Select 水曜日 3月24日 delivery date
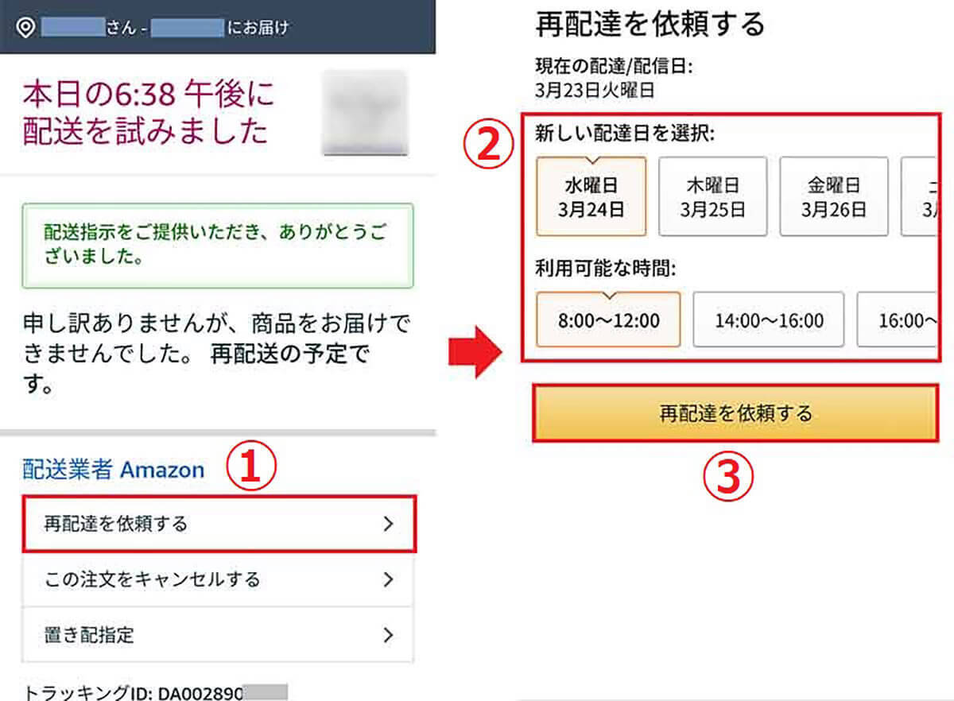This screenshot has width=954, height=701. pyautogui.click(x=591, y=196)
